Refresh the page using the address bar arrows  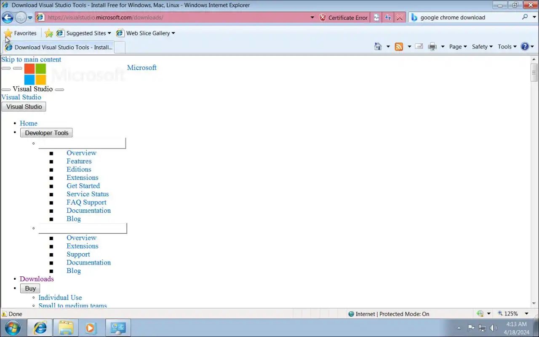pos(388,17)
